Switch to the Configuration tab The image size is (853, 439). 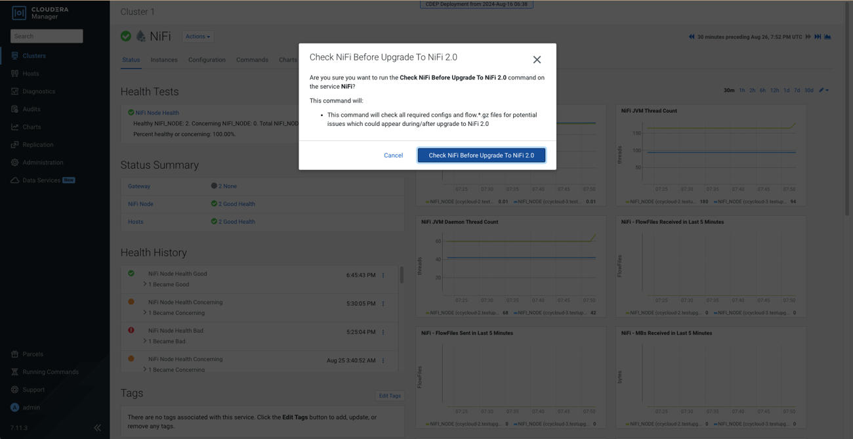(x=207, y=60)
